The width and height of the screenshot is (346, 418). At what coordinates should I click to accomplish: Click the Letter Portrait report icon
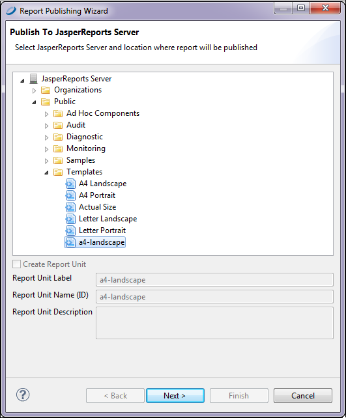point(70,230)
